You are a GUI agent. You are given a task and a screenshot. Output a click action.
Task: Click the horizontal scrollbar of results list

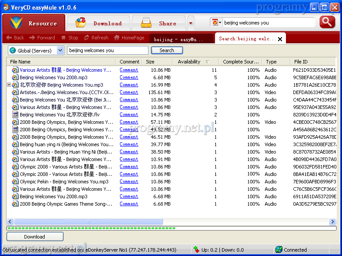(88, 222)
